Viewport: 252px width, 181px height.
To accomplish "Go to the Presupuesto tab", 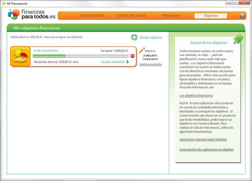I will (171, 15).
